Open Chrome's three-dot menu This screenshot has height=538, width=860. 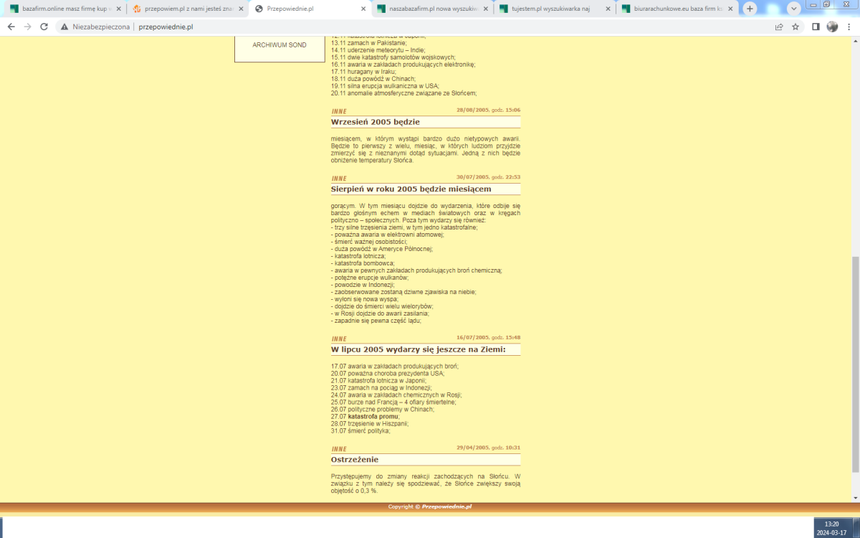pyautogui.click(x=849, y=27)
